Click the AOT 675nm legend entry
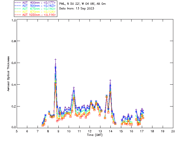The width and height of the screenshot is (178, 142). click(x=35, y=9)
